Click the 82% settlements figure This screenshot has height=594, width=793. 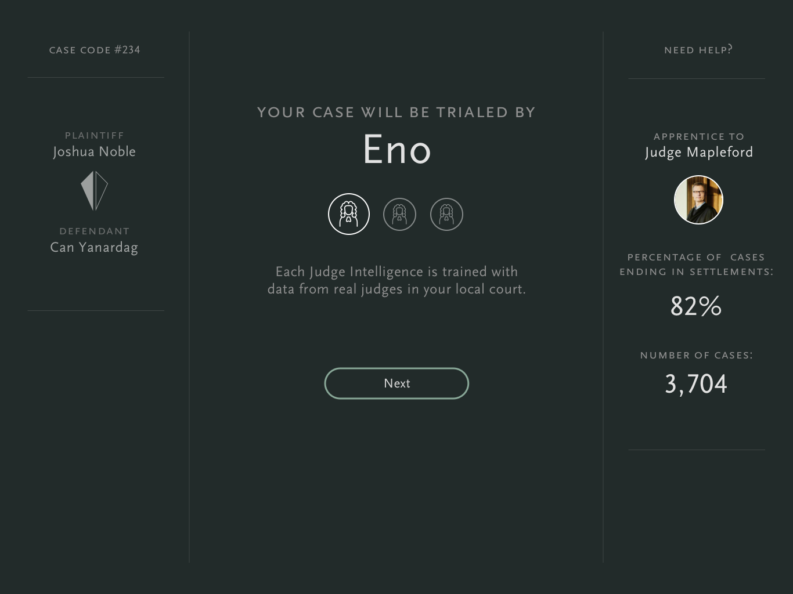pos(696,306)
